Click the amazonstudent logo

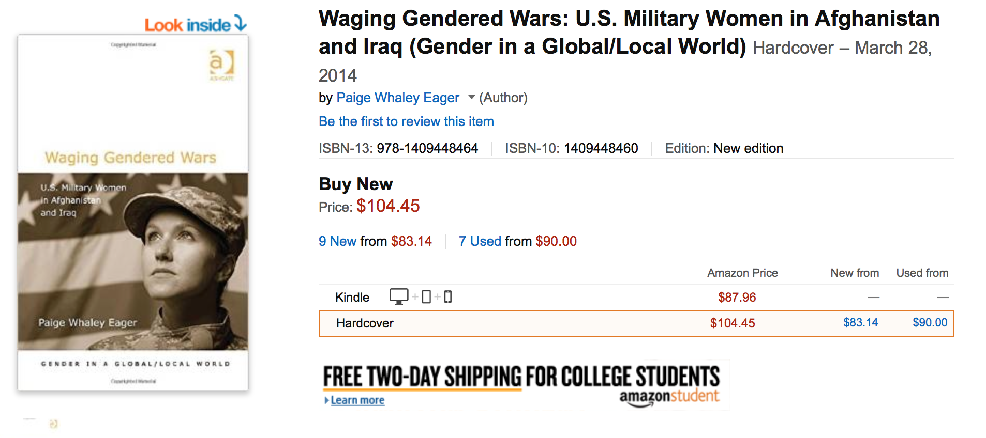point(669,397)
